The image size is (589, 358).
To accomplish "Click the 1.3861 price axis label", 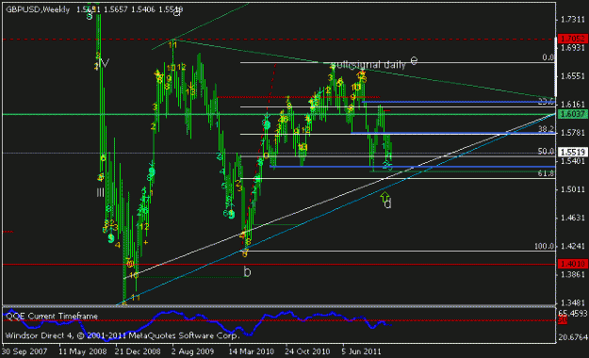I will 572,274.
